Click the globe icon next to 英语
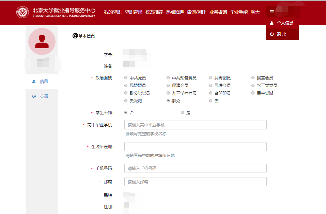Image resolution: width=326 pixels, height=214 pixels. coord(34,96)
